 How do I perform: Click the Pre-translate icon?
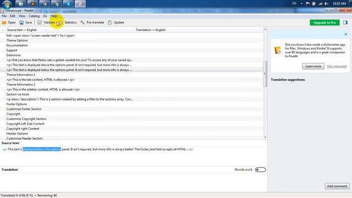tap(82, 23)
